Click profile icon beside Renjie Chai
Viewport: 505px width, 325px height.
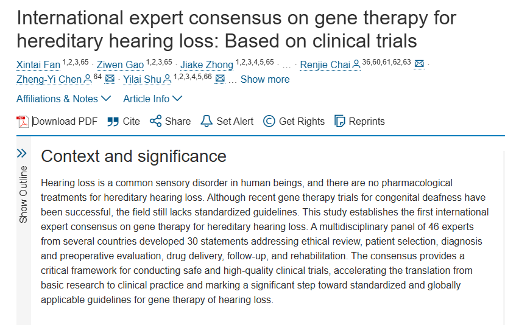tap(356, 65)
